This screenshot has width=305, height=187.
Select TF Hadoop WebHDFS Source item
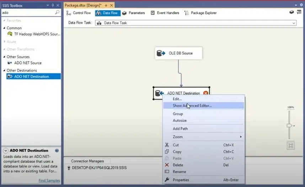33,34
